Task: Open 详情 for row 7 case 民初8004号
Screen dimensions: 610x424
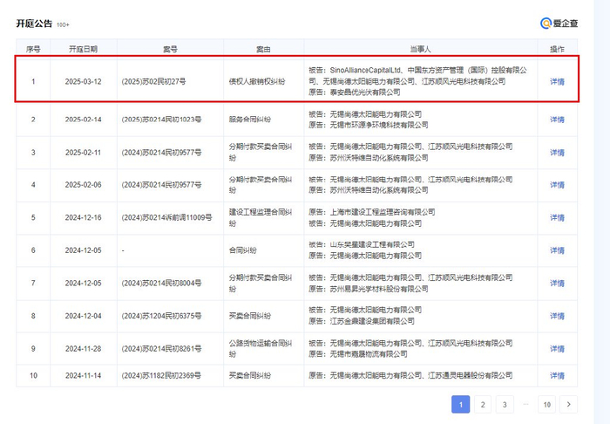Action: [557, 283]
